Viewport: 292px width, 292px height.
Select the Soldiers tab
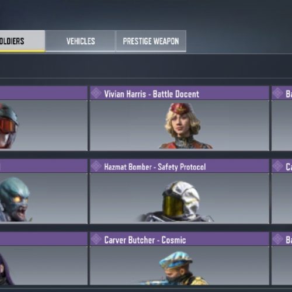22,41
